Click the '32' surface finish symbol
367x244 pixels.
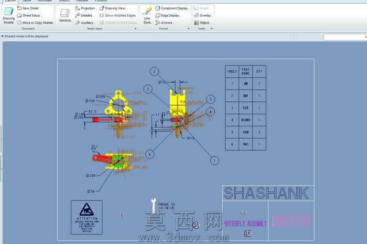[94, 148]
